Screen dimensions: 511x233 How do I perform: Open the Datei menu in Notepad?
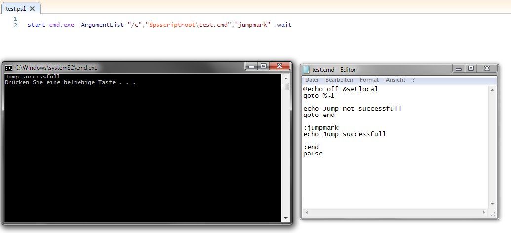coord(312,80)
